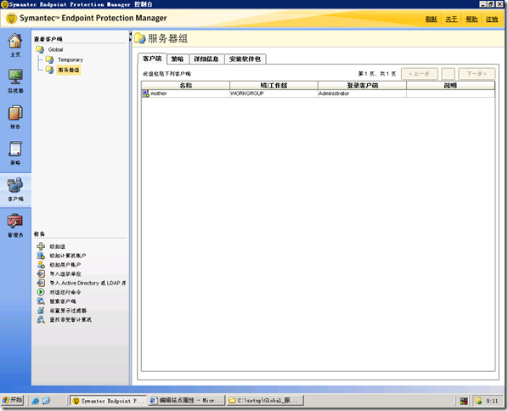508x411 pixels.
Task: Click the 注销 logout link
Action: coord(492,20)
